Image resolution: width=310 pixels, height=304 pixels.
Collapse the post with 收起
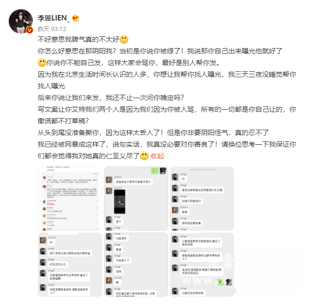coord(157,156)
